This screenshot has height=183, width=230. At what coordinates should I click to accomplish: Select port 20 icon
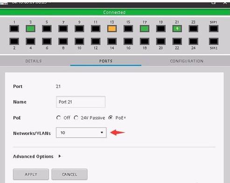161,42
